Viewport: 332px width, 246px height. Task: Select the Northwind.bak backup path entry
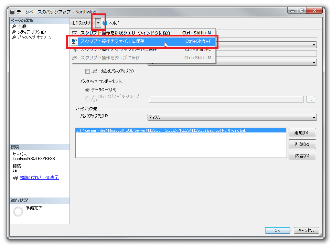(x=161, y=131)
